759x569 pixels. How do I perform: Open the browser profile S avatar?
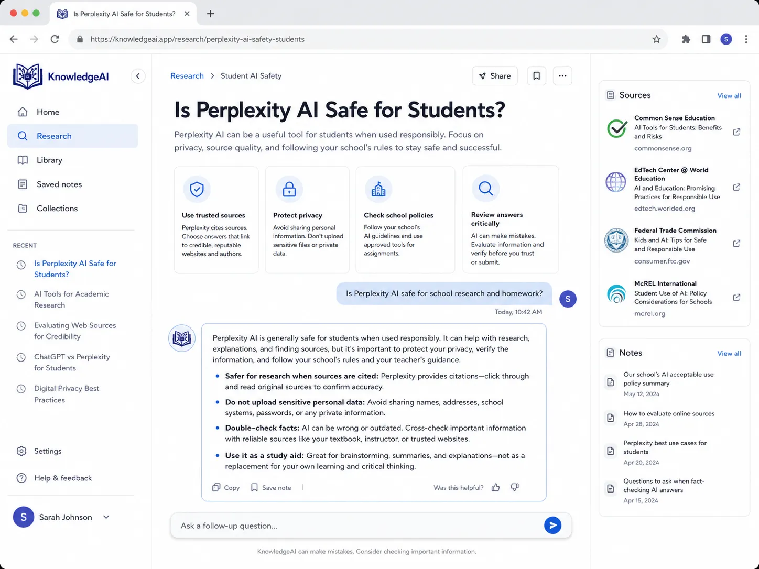726,39
